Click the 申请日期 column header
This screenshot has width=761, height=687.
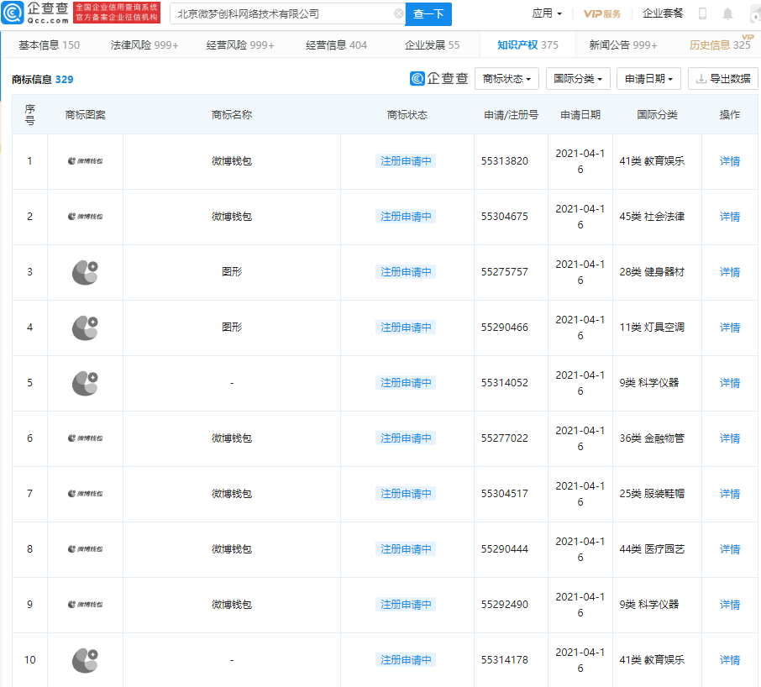580,115
